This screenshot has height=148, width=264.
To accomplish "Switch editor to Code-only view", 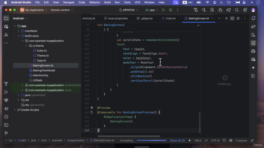I will pyautogui.click(x=226, y=18).
